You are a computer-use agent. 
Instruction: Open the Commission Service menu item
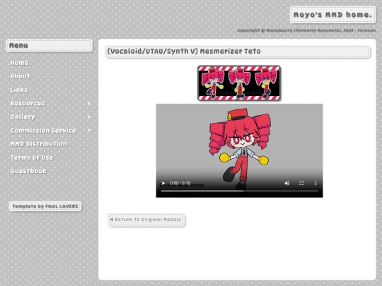click(x=43, y=131)
